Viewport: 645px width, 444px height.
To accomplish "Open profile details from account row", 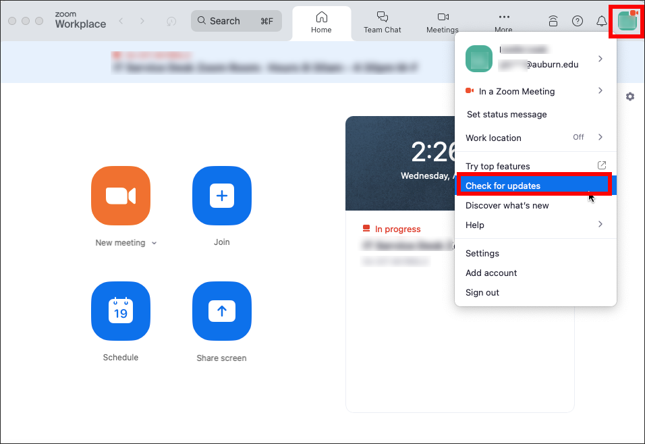I will tap(535, 59).
